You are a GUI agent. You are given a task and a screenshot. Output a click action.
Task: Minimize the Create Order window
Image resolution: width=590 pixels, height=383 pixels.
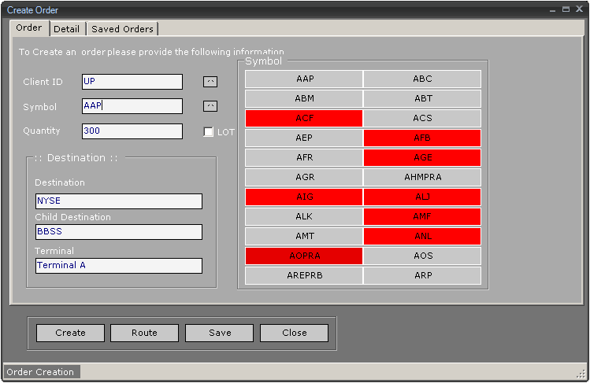pos(555,9)
